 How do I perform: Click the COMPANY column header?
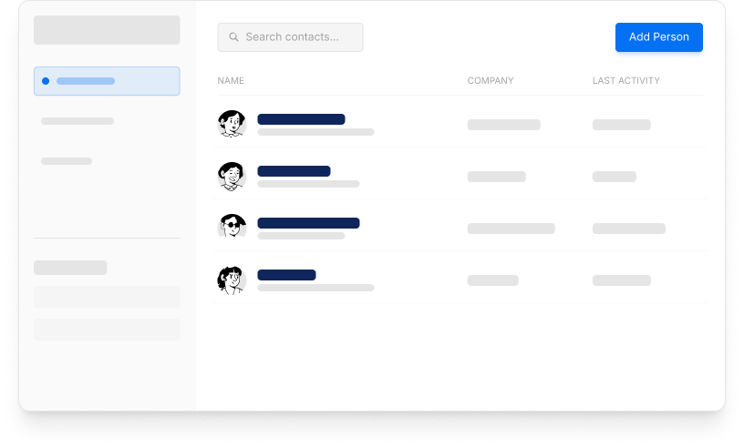click(x=491, y=81)
